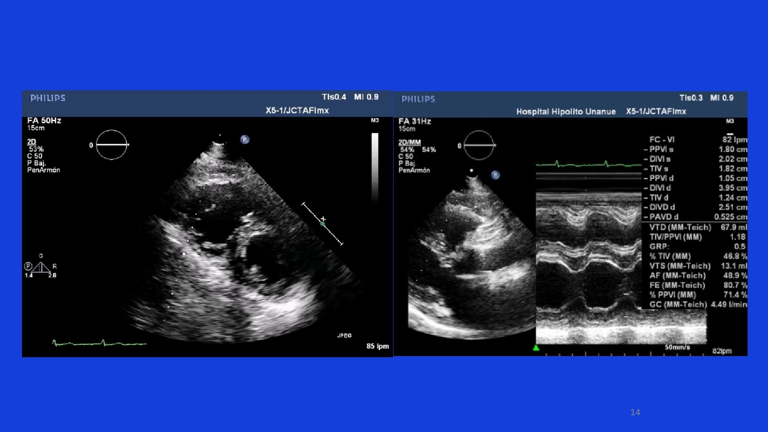Click the right probe orientation circle
The image size is (768, 432).
coord(479,145)
